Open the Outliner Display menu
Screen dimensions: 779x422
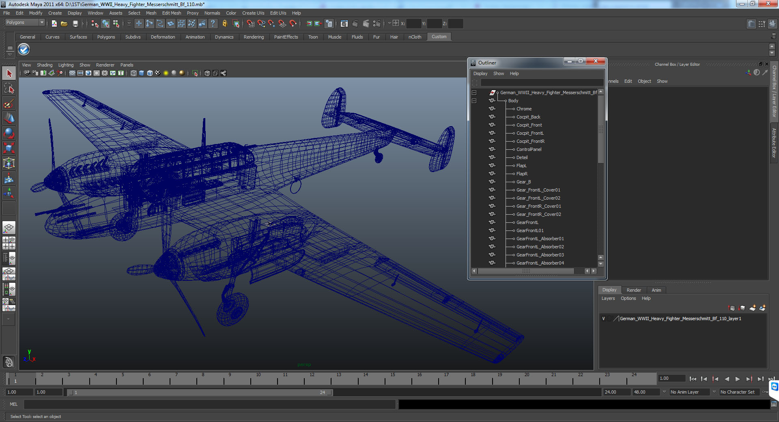pyautogui.click(x=480, y=73)
